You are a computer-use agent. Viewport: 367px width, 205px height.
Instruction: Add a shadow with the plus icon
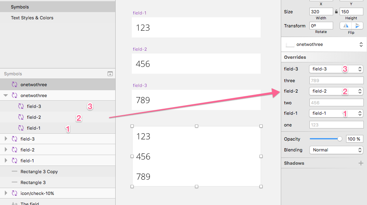click(x=361, y=163)
